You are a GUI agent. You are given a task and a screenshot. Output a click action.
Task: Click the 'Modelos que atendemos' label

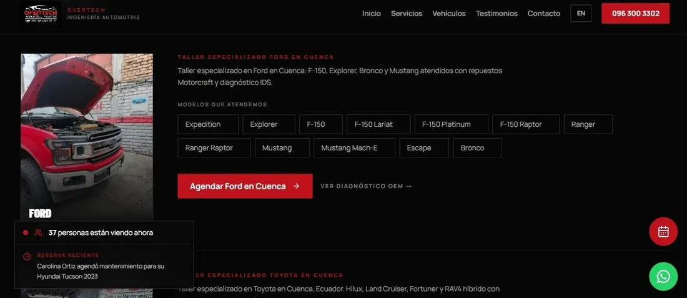[222, 104]
